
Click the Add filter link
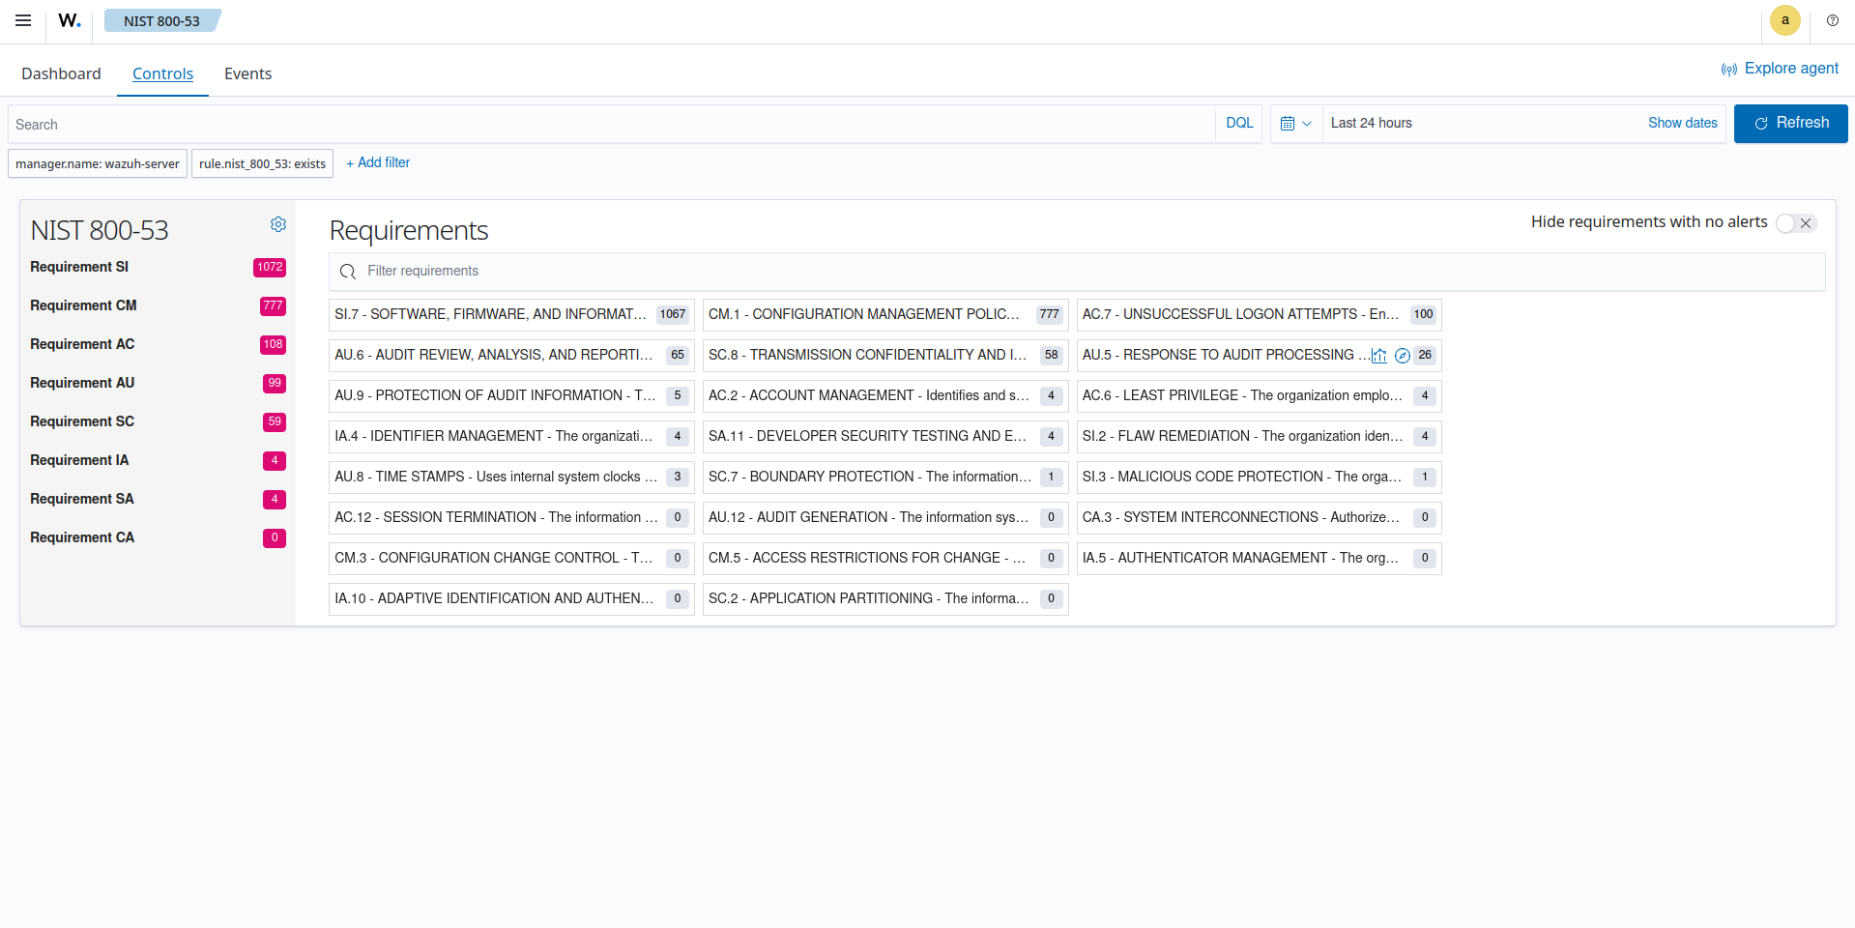(x=378, y=163)
